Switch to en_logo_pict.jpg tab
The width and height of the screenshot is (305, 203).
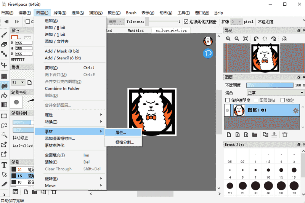tap(171, 30)
